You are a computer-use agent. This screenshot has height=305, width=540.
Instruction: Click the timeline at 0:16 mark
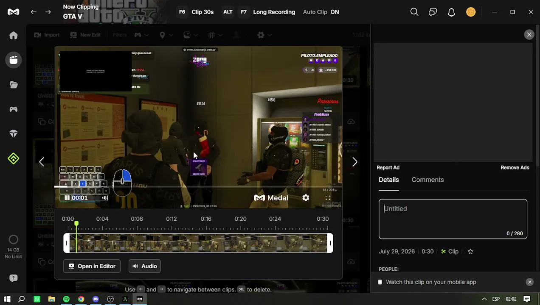tap(206, 219)
